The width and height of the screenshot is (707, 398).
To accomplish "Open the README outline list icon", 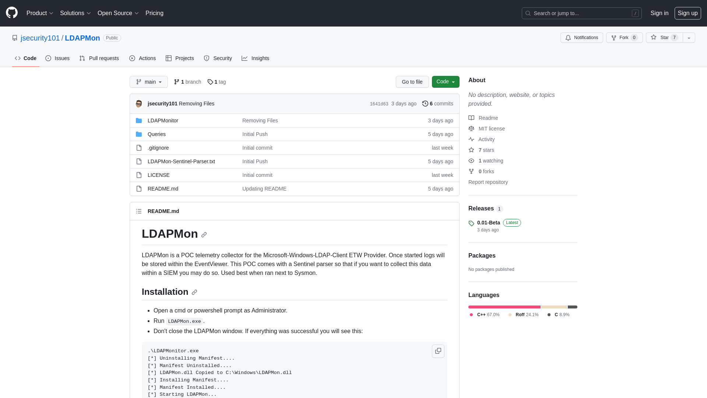I will click(x=139, y=211).
